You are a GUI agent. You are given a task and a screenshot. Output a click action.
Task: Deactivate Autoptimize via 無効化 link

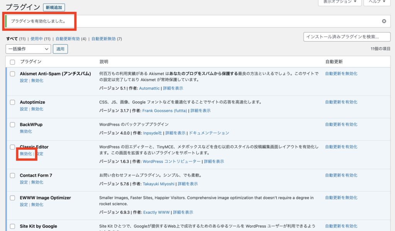[x=37, y=109]
